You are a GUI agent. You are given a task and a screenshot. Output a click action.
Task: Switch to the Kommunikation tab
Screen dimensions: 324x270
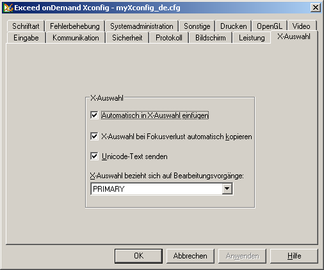[76, 38]
